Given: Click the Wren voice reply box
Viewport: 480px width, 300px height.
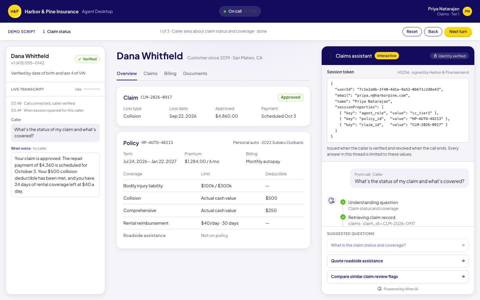Looking at the screenshot, I should coord(55,175).
